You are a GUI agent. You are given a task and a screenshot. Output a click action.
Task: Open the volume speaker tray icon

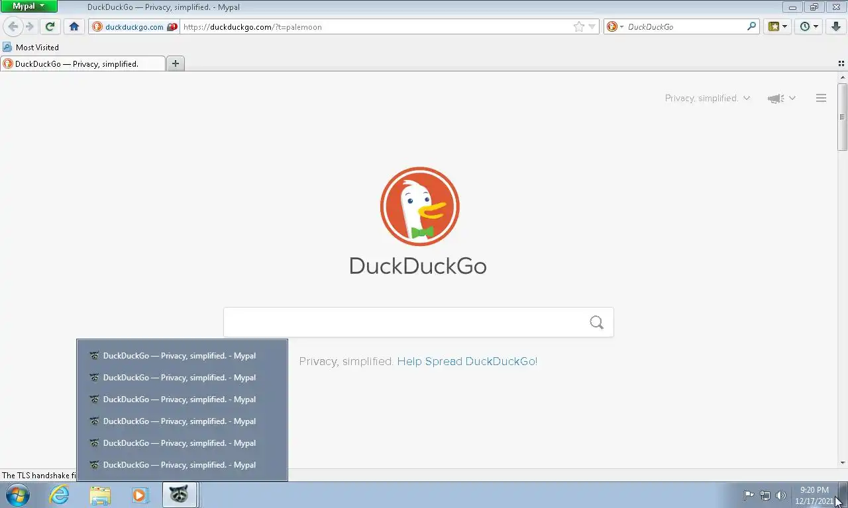(x=781, y=495)
